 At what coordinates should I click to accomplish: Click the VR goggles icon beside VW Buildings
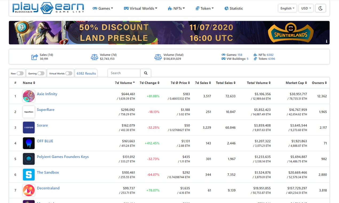point(223,59)
